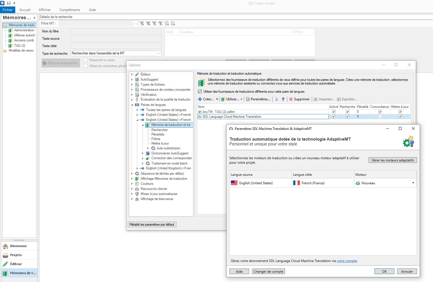Viewport: 433px width, 282px height.
Task: Click the Texte source field
Action: 116,39
